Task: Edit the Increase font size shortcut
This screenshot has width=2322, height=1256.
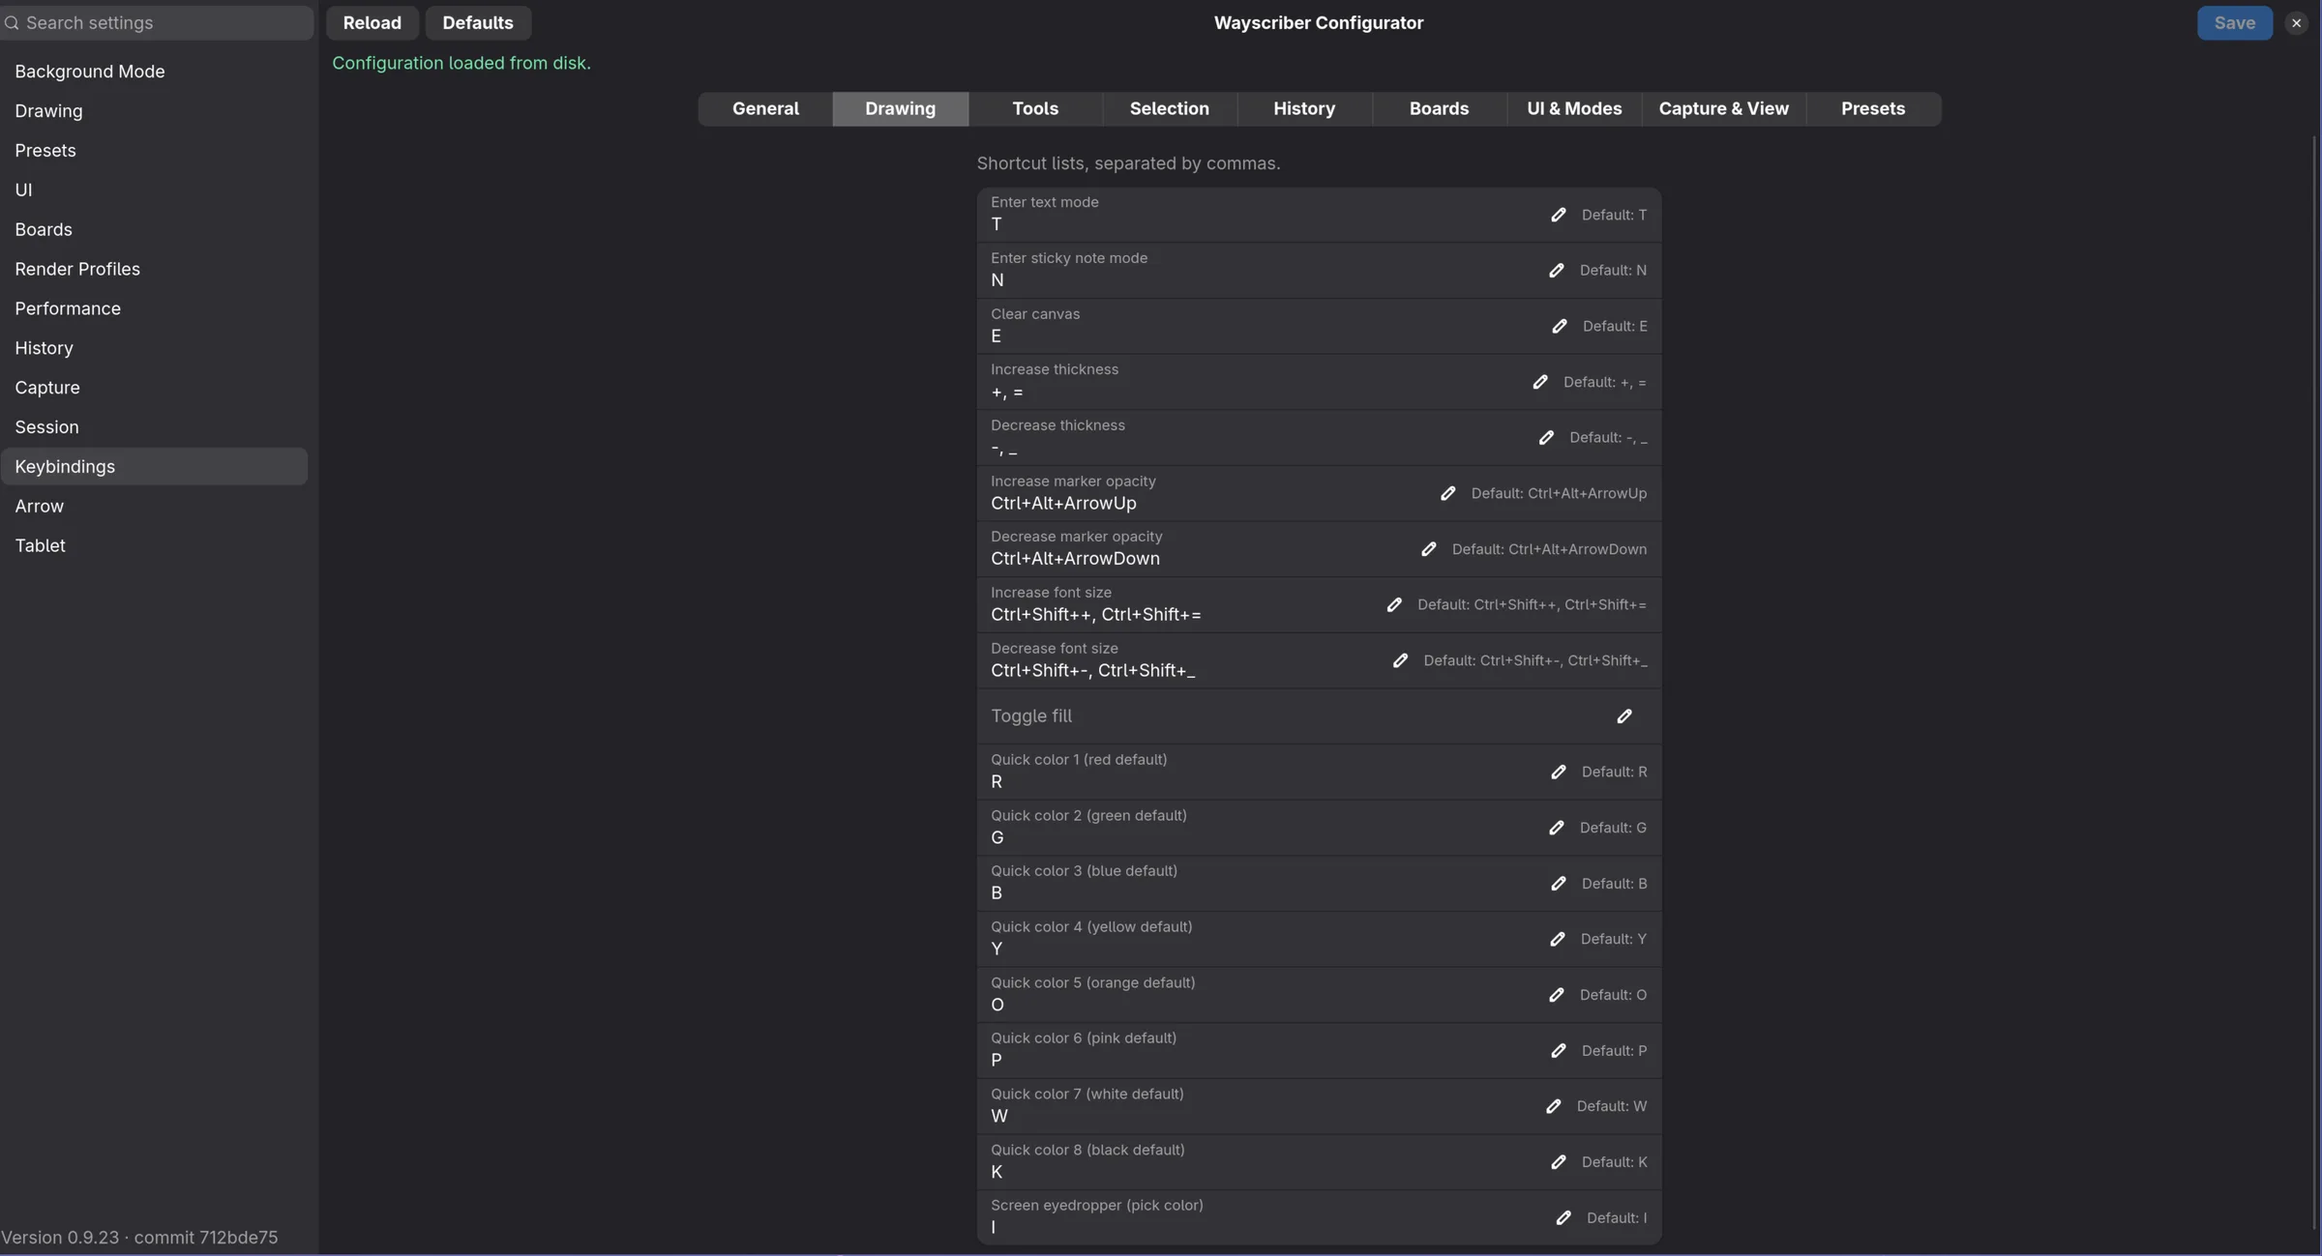Action: point(1393,605)
